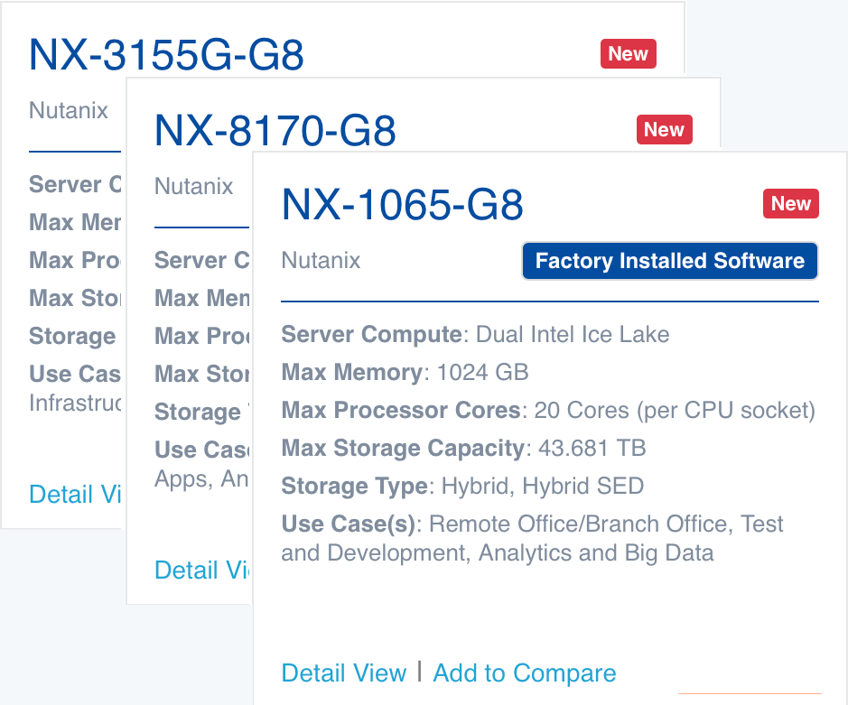Click the Nutanix vendor label on NX-8170-G8
848x705 pixels.
click(x=193, y=187)
